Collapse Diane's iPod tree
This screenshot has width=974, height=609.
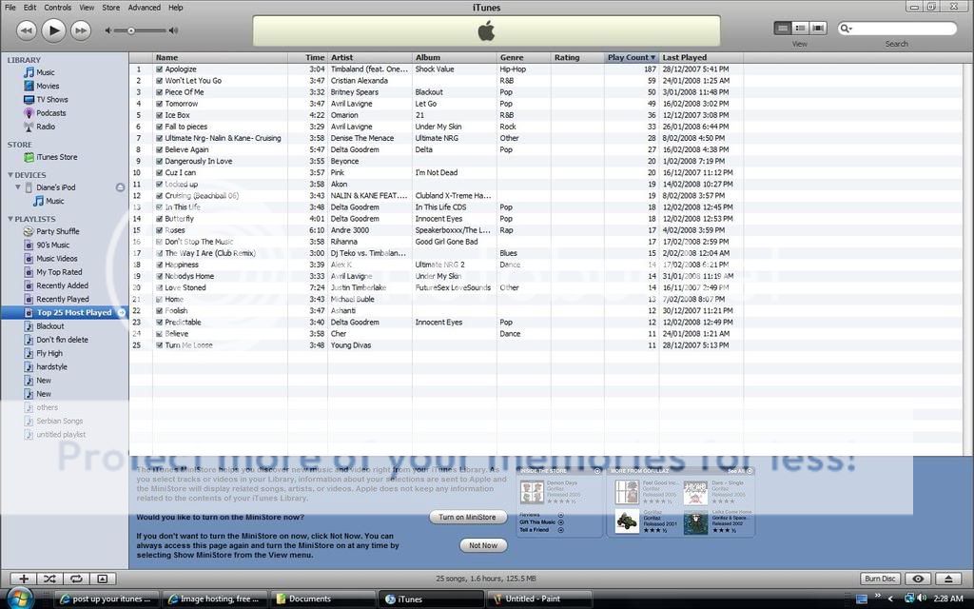[18, 187]
